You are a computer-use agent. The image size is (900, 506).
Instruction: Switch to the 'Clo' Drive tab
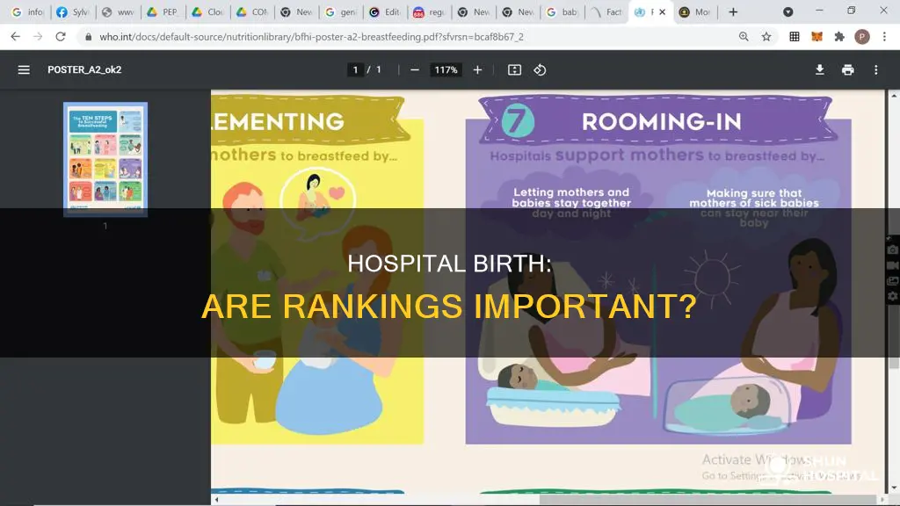point(207,12)
